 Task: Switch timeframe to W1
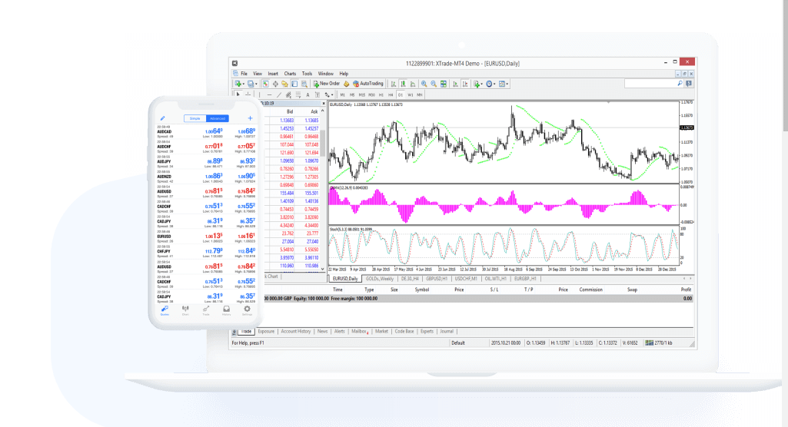[410, 94]
